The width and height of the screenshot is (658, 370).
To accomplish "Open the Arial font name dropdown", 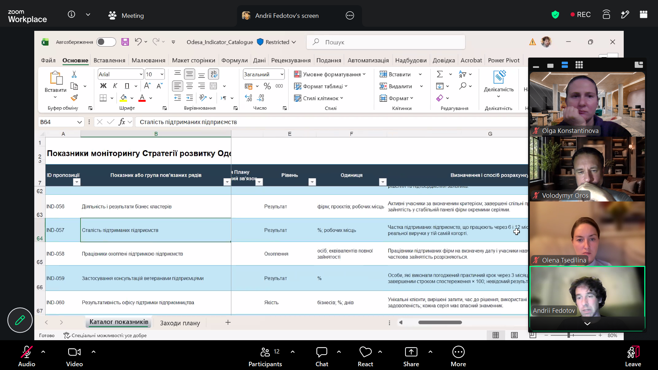I will point(141,74).
